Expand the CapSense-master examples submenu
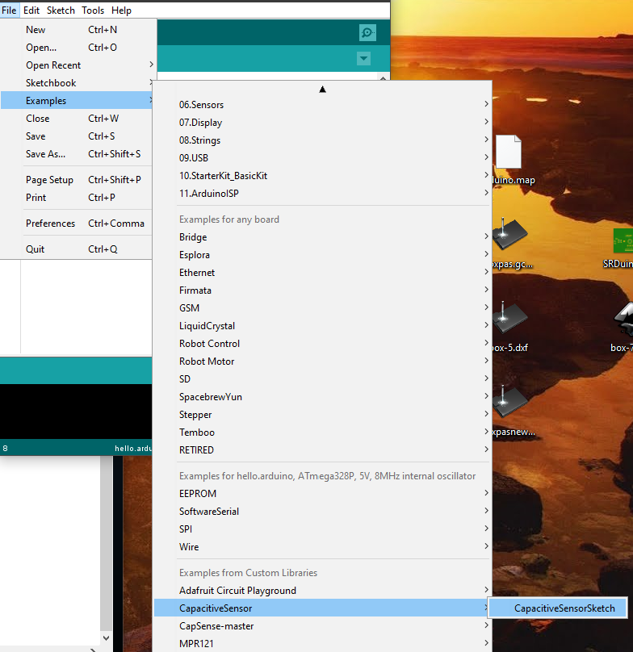This screenshot has height=652, width=633. 322,626
